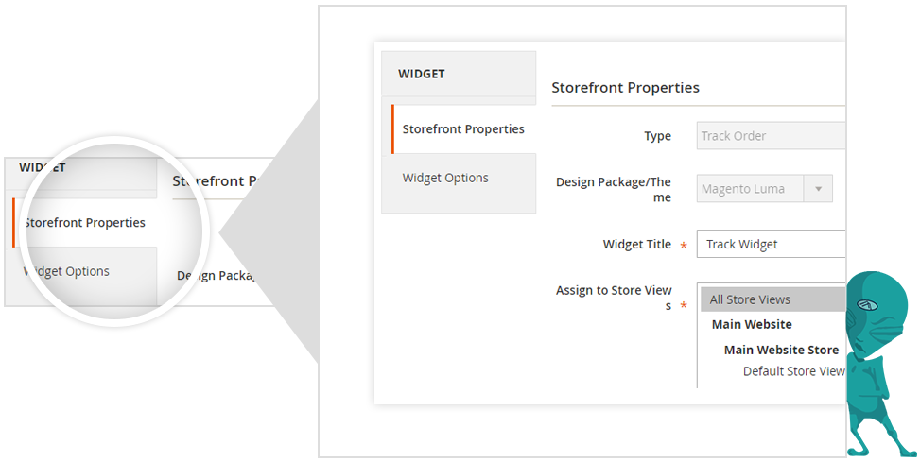Click the Storefront Properties section heading
Screen dimensions: 920x462
[x=625, y=88]
